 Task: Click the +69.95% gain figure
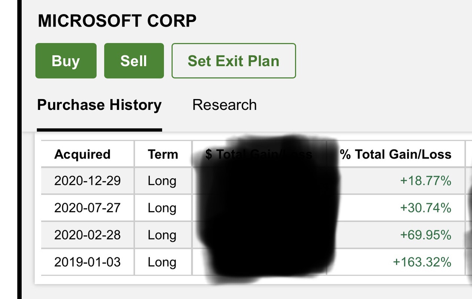pyautogui.click(x=426, y=235)
